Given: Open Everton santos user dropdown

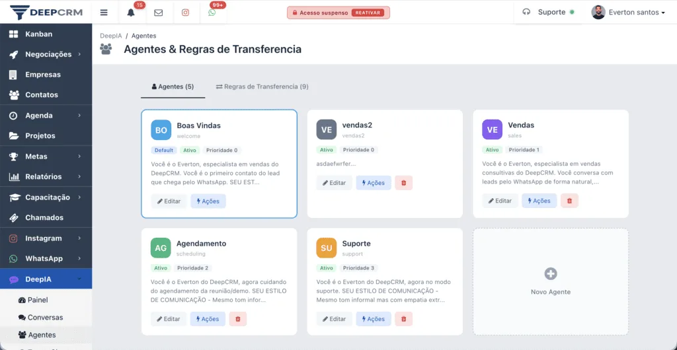Looking at the screenshot, I should [637, 13].
